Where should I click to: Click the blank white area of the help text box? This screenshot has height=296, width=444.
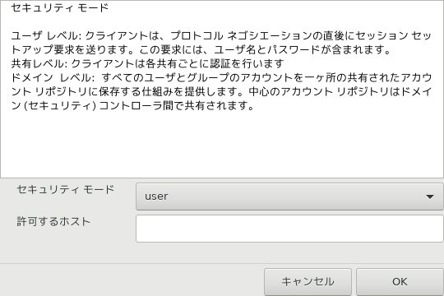click(x=221, y=143)
